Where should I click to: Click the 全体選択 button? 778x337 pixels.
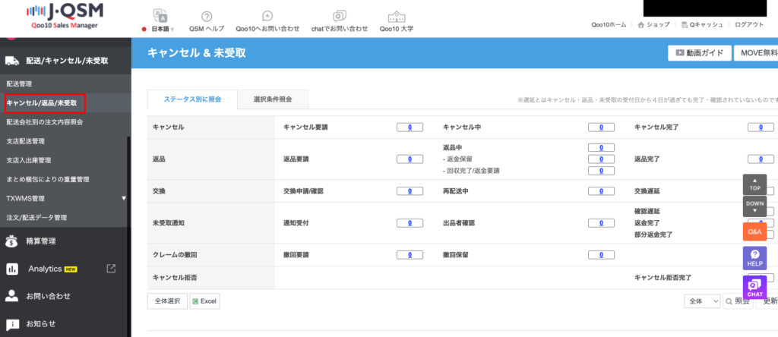point(166,301)
